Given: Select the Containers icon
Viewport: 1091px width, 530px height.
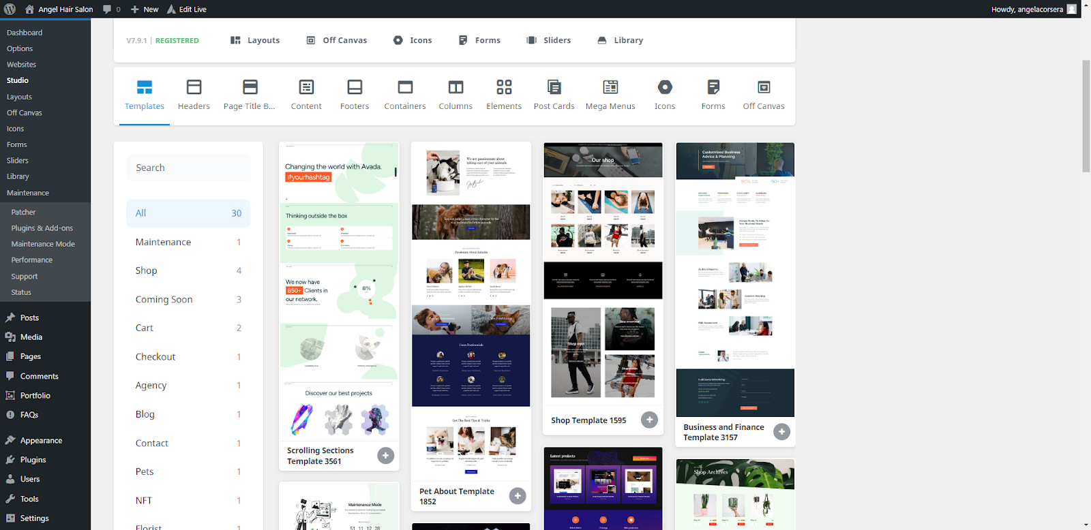Looking at the screenshot, I should pyautogui.click(x=405, y=87).
